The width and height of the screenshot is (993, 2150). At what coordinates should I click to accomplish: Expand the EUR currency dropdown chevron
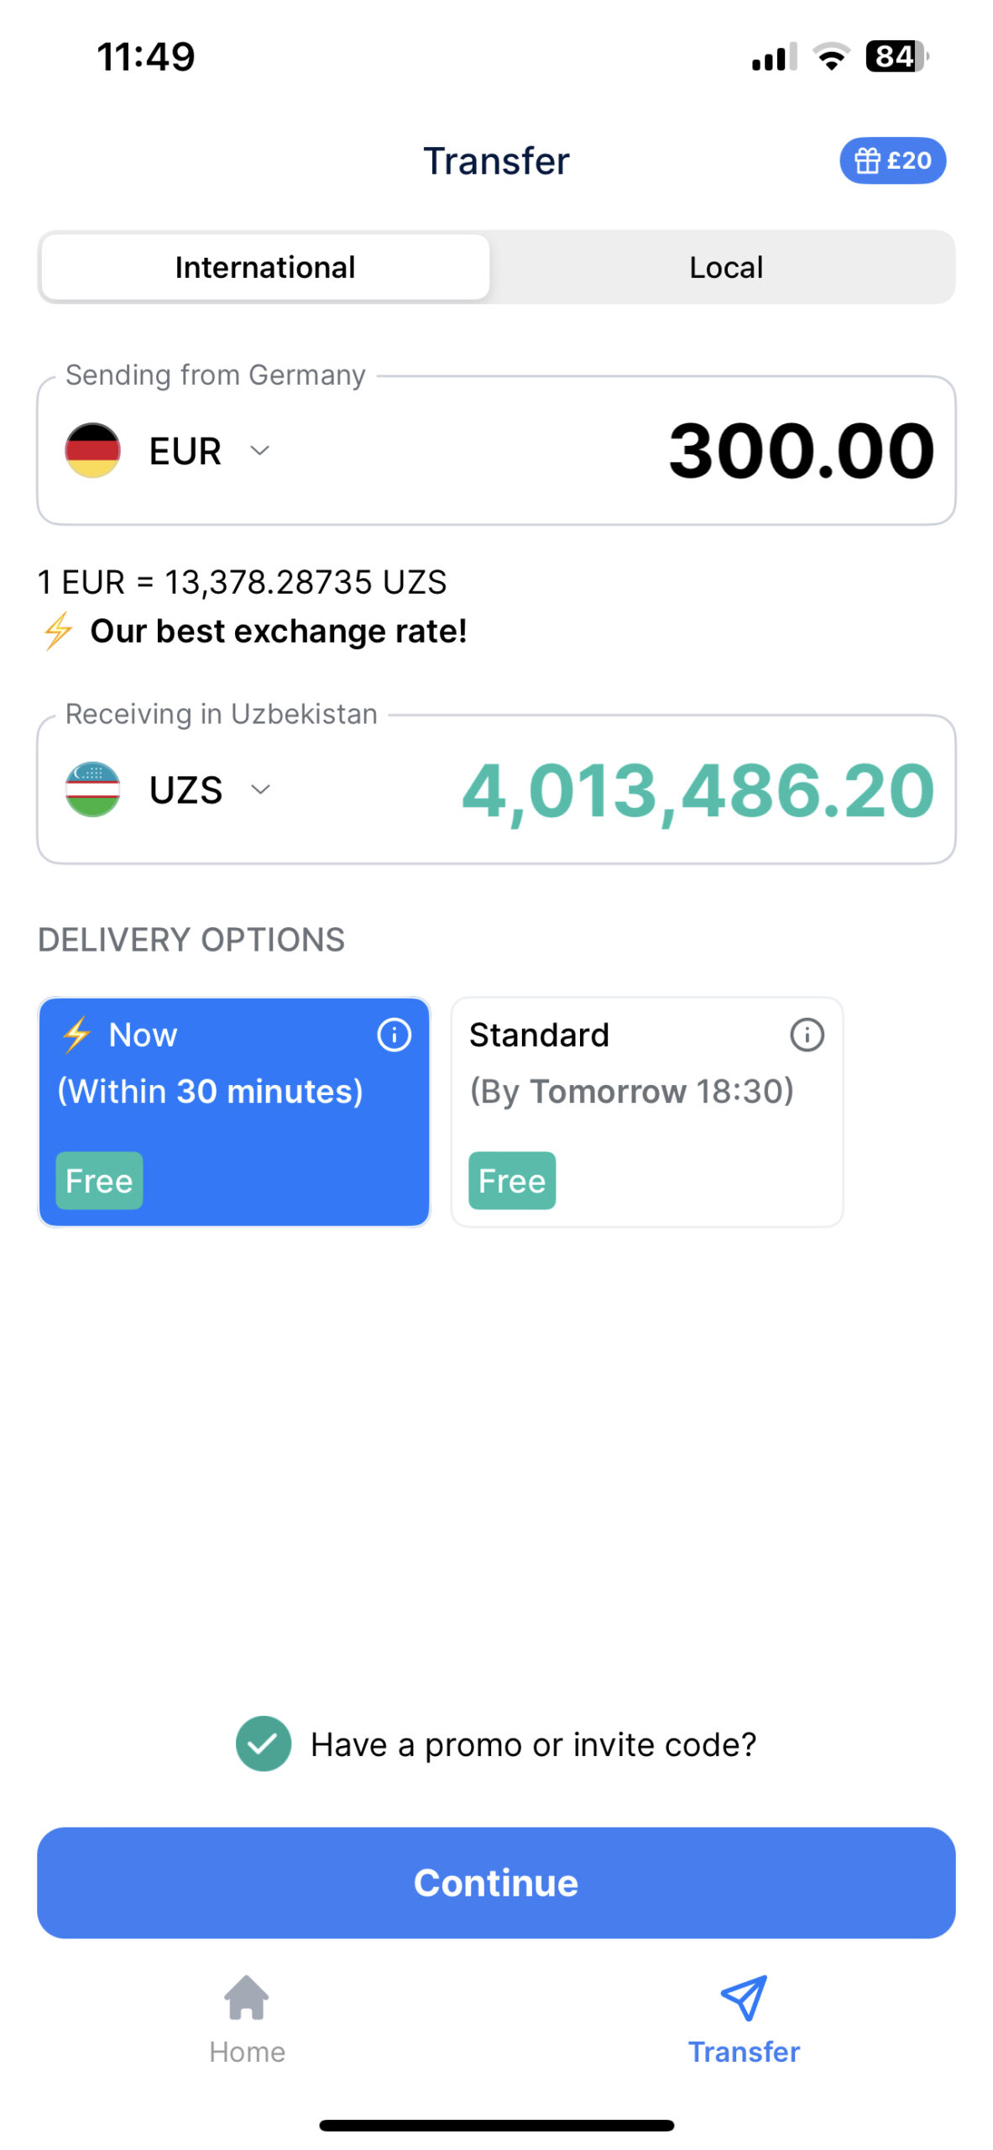tap(260, 450)
